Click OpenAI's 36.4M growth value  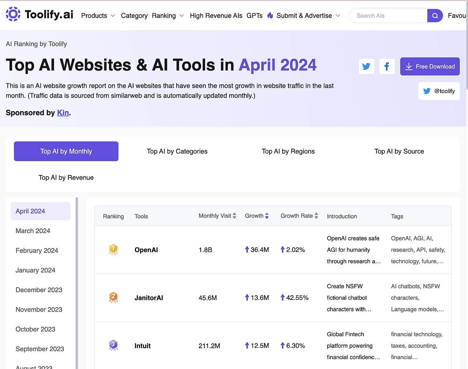click(257, 250)
